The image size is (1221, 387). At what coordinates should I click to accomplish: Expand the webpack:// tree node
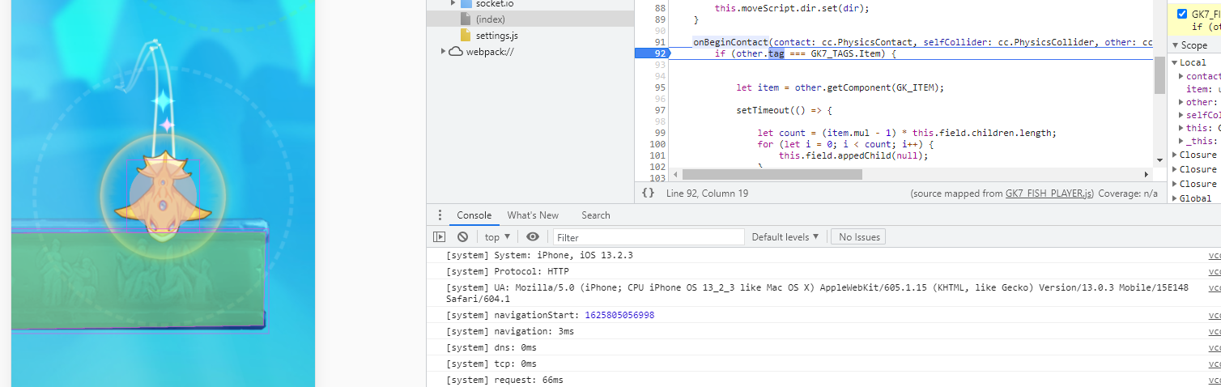tap(443, 52)
